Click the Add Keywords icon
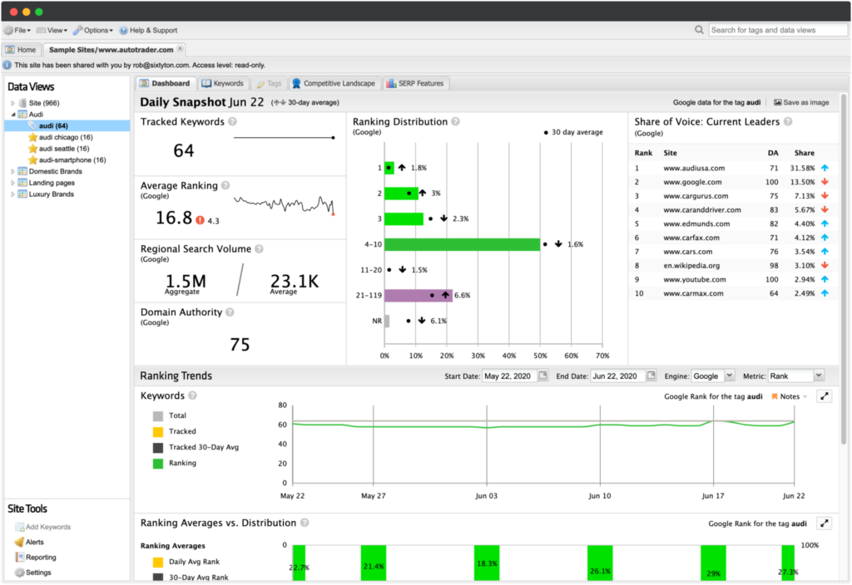852x585 pixels. (x=20, y=526)
